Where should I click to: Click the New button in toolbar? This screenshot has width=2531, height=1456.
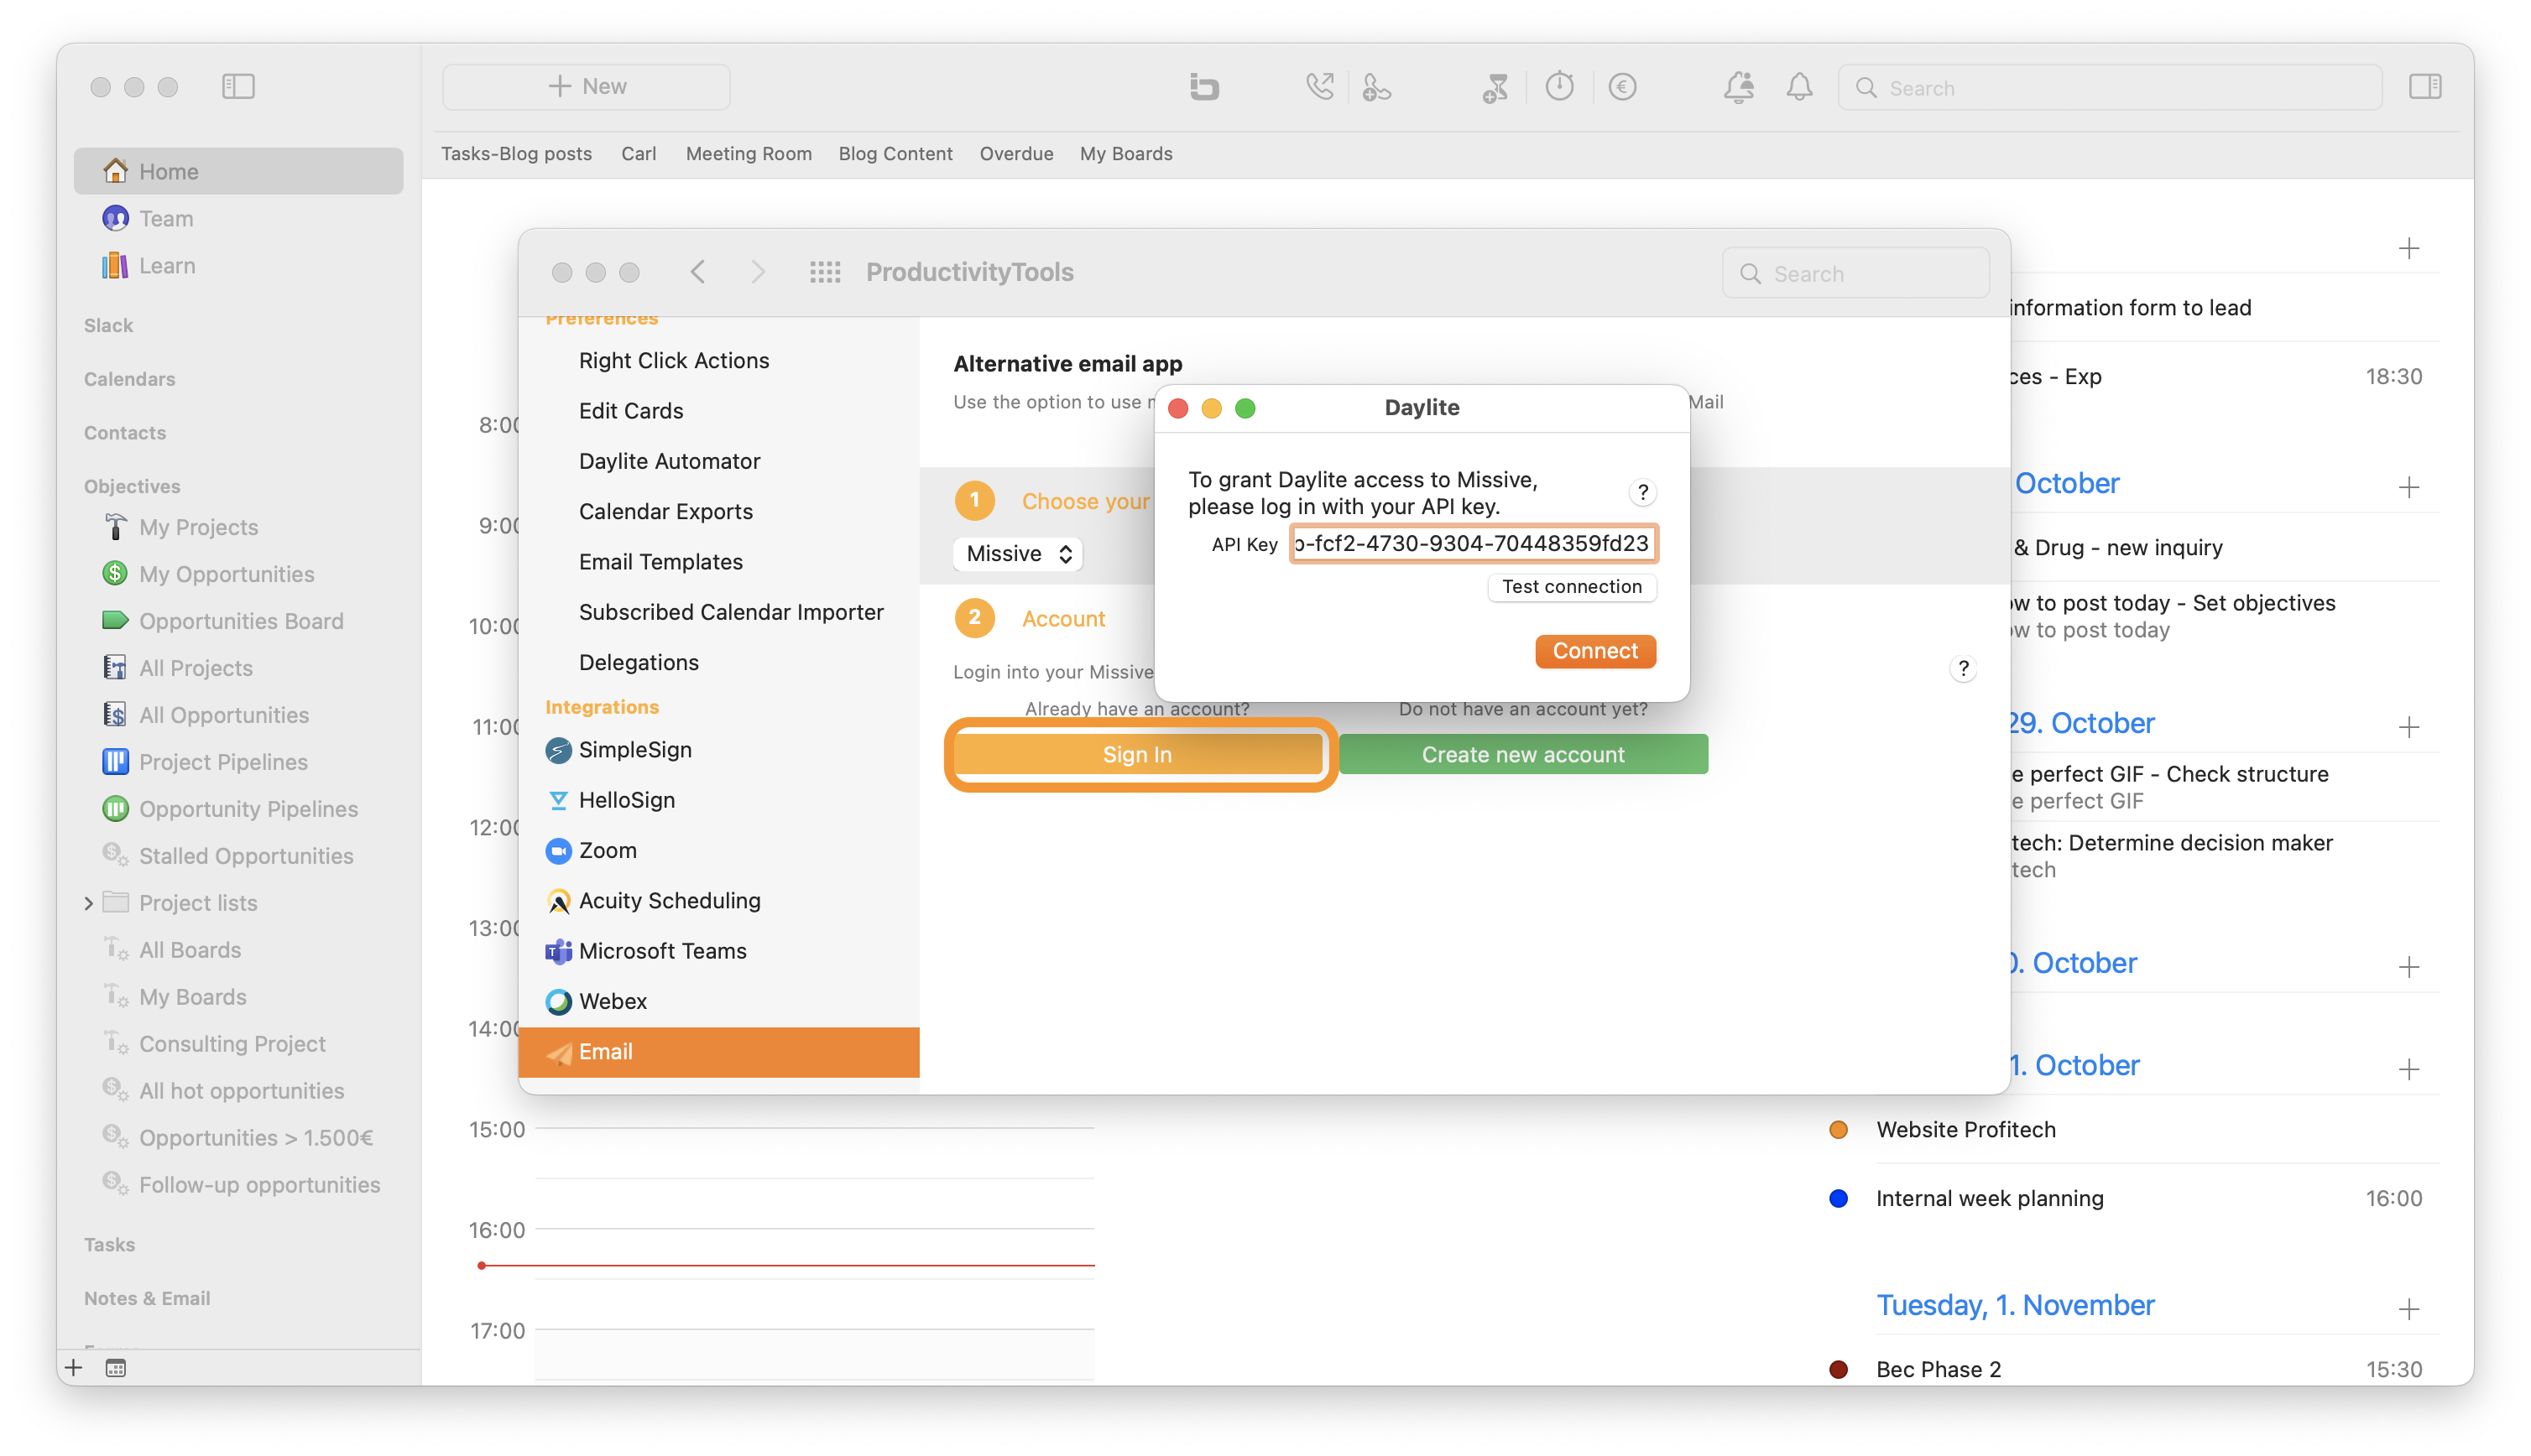click(587, 87)
